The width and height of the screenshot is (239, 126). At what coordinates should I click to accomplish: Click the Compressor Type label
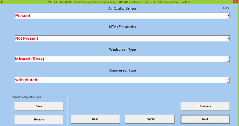(x=122, y=70)
